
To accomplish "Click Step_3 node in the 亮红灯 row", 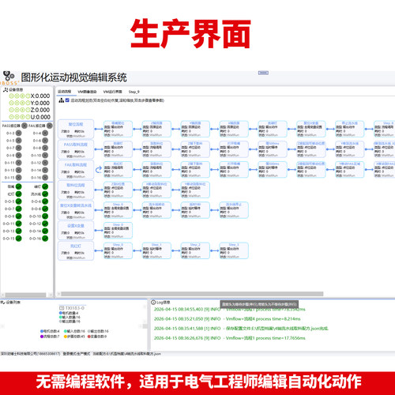I will (x=234, y=250).
